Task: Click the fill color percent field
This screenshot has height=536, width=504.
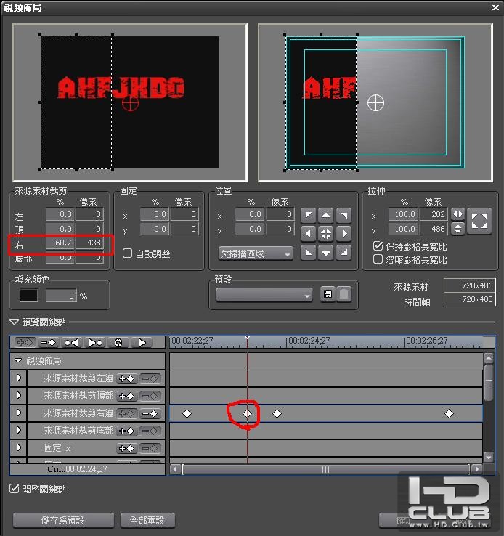Action: 61,296
